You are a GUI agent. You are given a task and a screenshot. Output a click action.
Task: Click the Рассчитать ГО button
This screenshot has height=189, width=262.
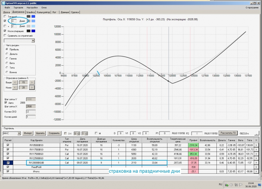[228, 133]
